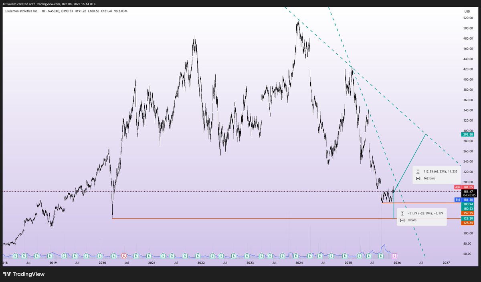Viewport: 481px width, 282px height.
Task: Select the lululemon athletica inc. symbol name
Action: [22, 11]
